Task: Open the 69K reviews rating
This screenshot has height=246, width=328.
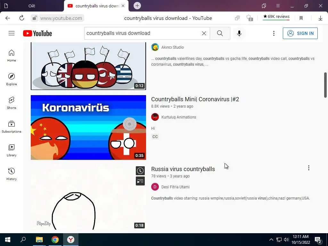Action: (276, 17)
